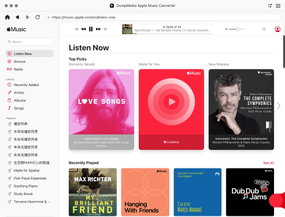Go back to the previous track
This screenshot has width=285, height=217.
pos(83,29)
